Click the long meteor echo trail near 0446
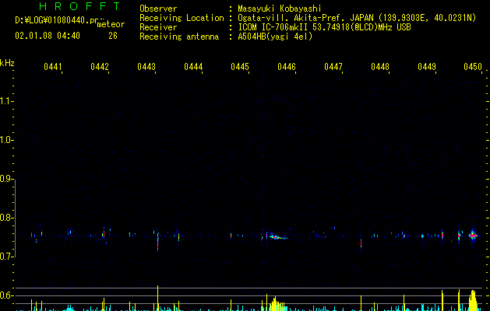Image resolution: width=490 pixels, height=311 pixels. 277,236
